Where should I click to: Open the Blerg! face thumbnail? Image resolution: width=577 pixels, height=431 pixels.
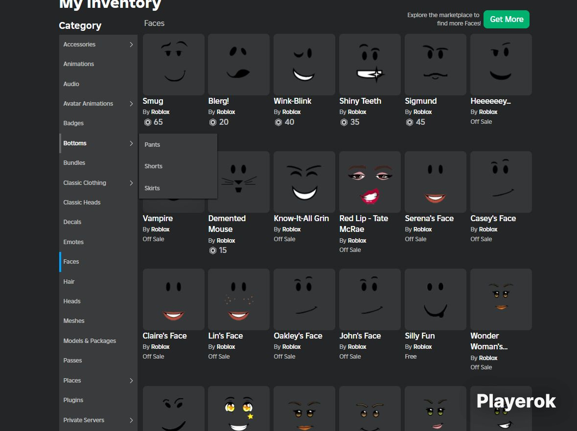point(239,65)
